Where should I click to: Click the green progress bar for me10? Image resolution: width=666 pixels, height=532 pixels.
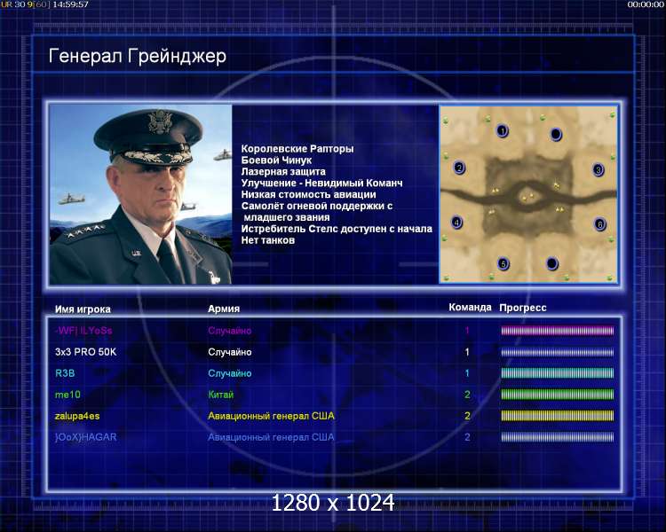(x=558, y=395)
